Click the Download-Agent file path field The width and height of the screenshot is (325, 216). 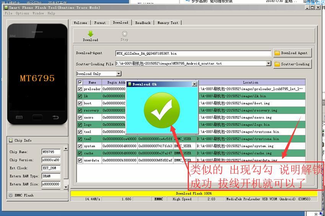tap(193, 54)
